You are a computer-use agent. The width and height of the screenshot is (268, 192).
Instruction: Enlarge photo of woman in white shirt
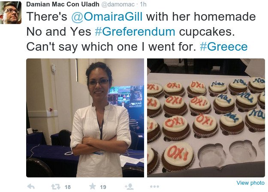[x=85, y=118]
